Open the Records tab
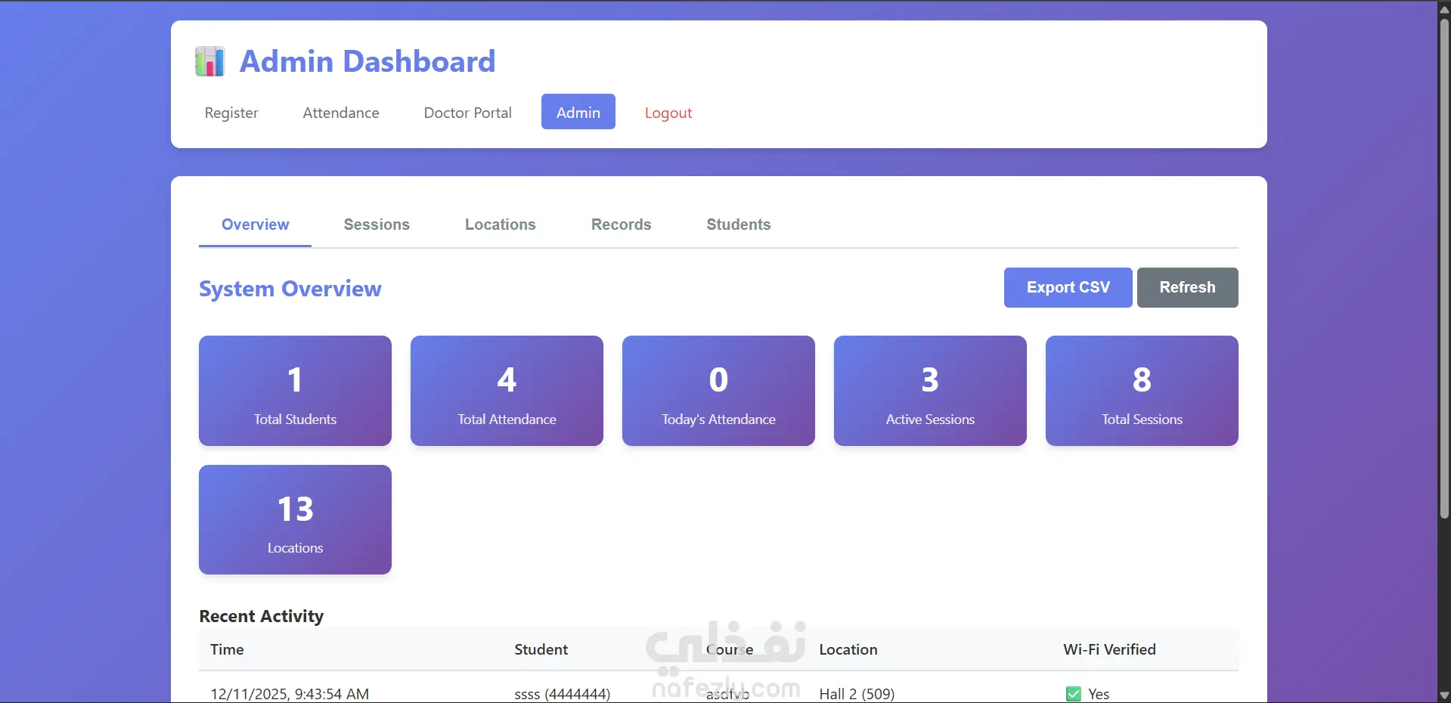Image resolution: width=1451 pixels, height=703 pixels. pos(621,225)
